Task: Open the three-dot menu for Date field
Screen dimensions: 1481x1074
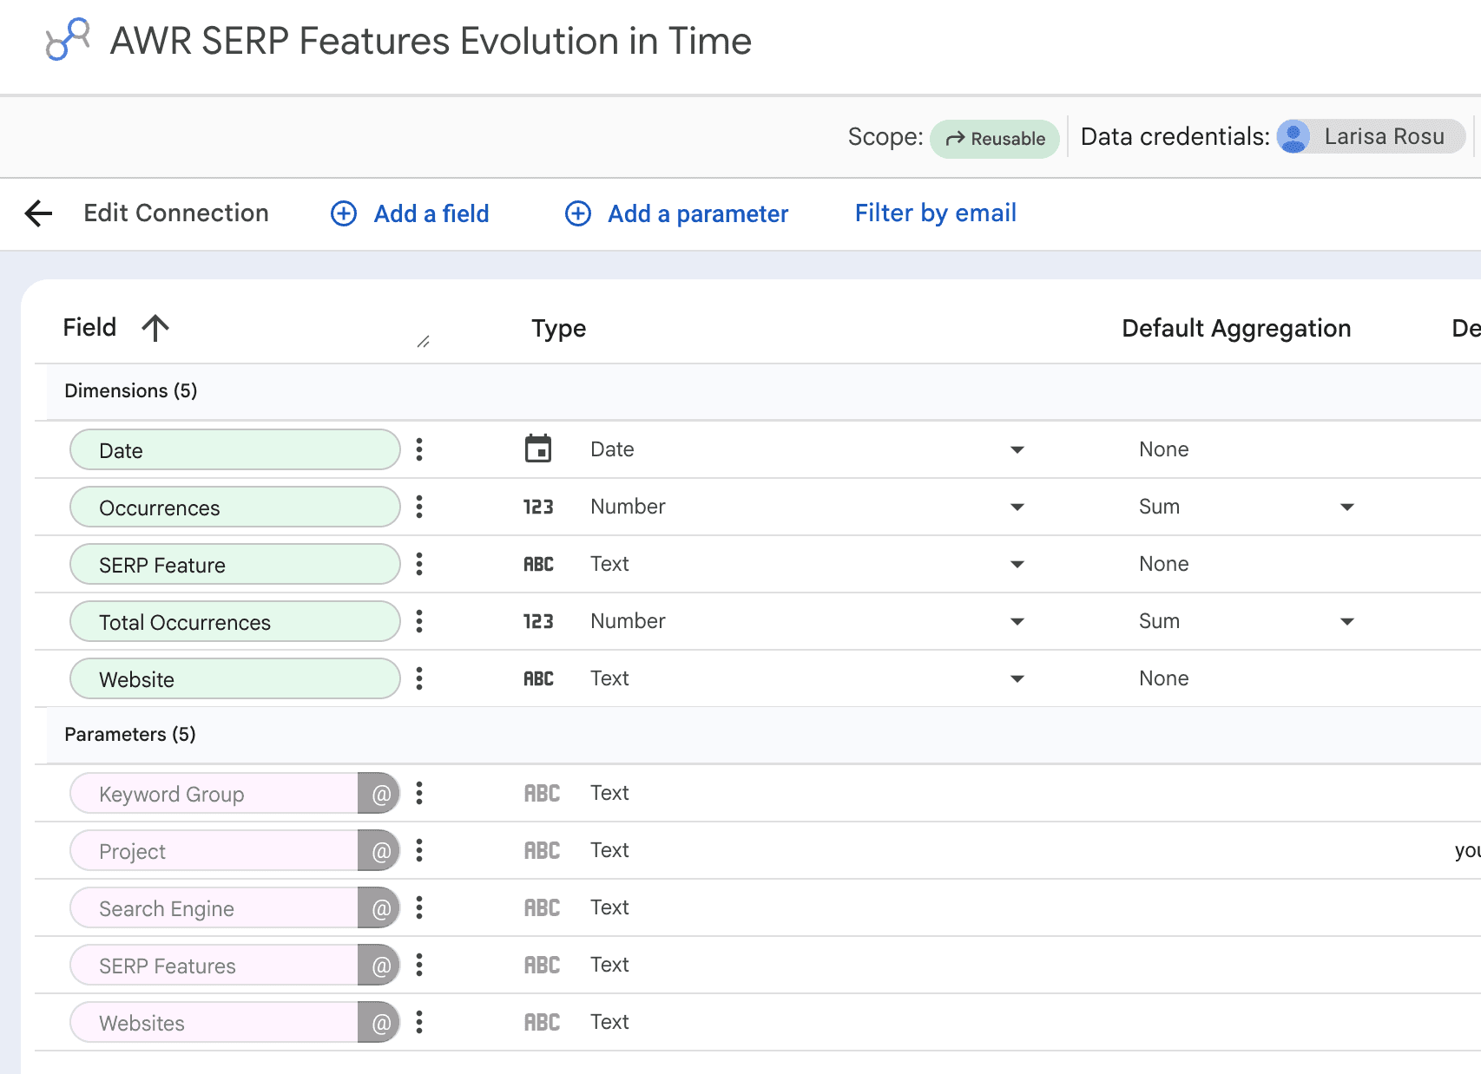Action: 419,449
